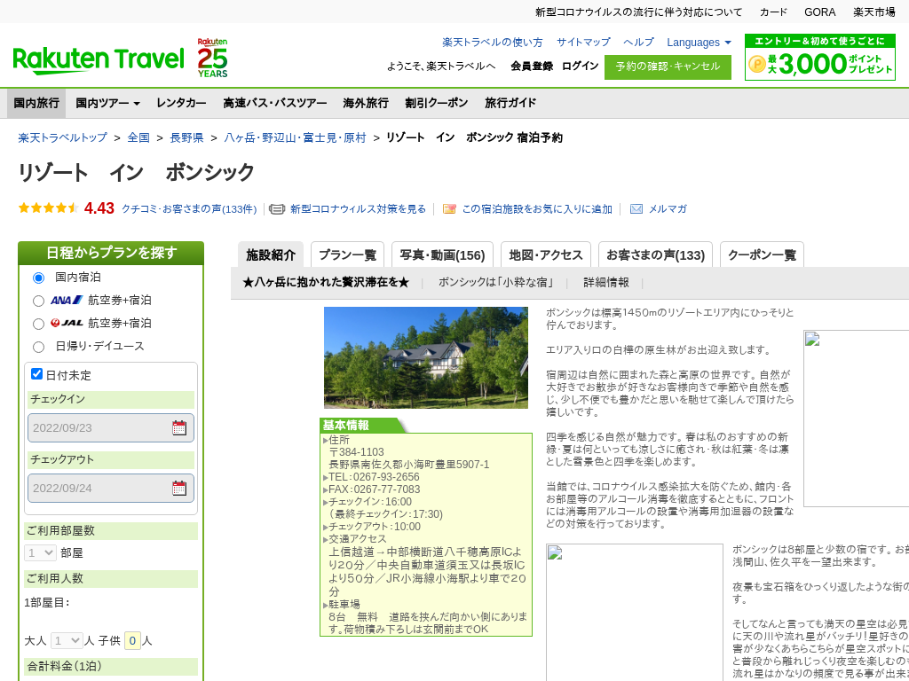Open 旅行ガイド in the navigation bar
The image size is (909, 681).
click(x=510, y=103)
